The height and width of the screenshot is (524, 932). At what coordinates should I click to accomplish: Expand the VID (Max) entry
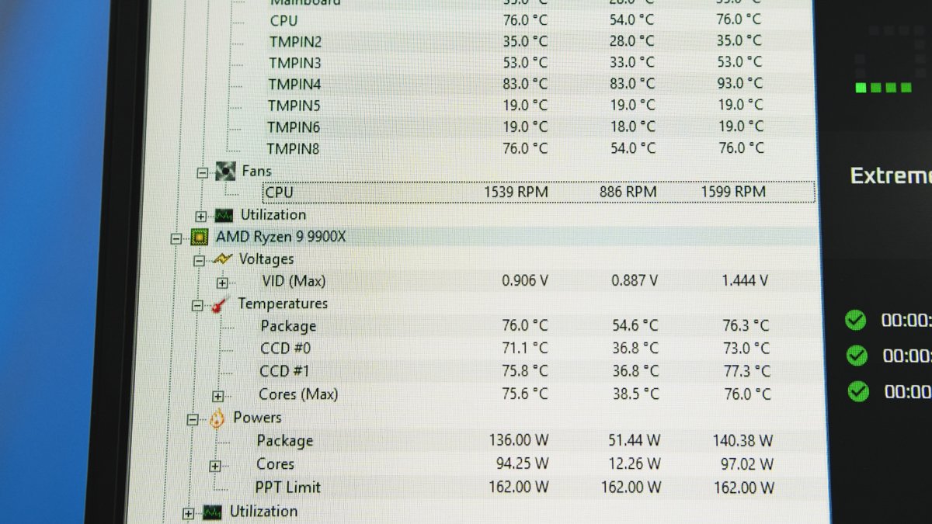click(x=223, y=283)
